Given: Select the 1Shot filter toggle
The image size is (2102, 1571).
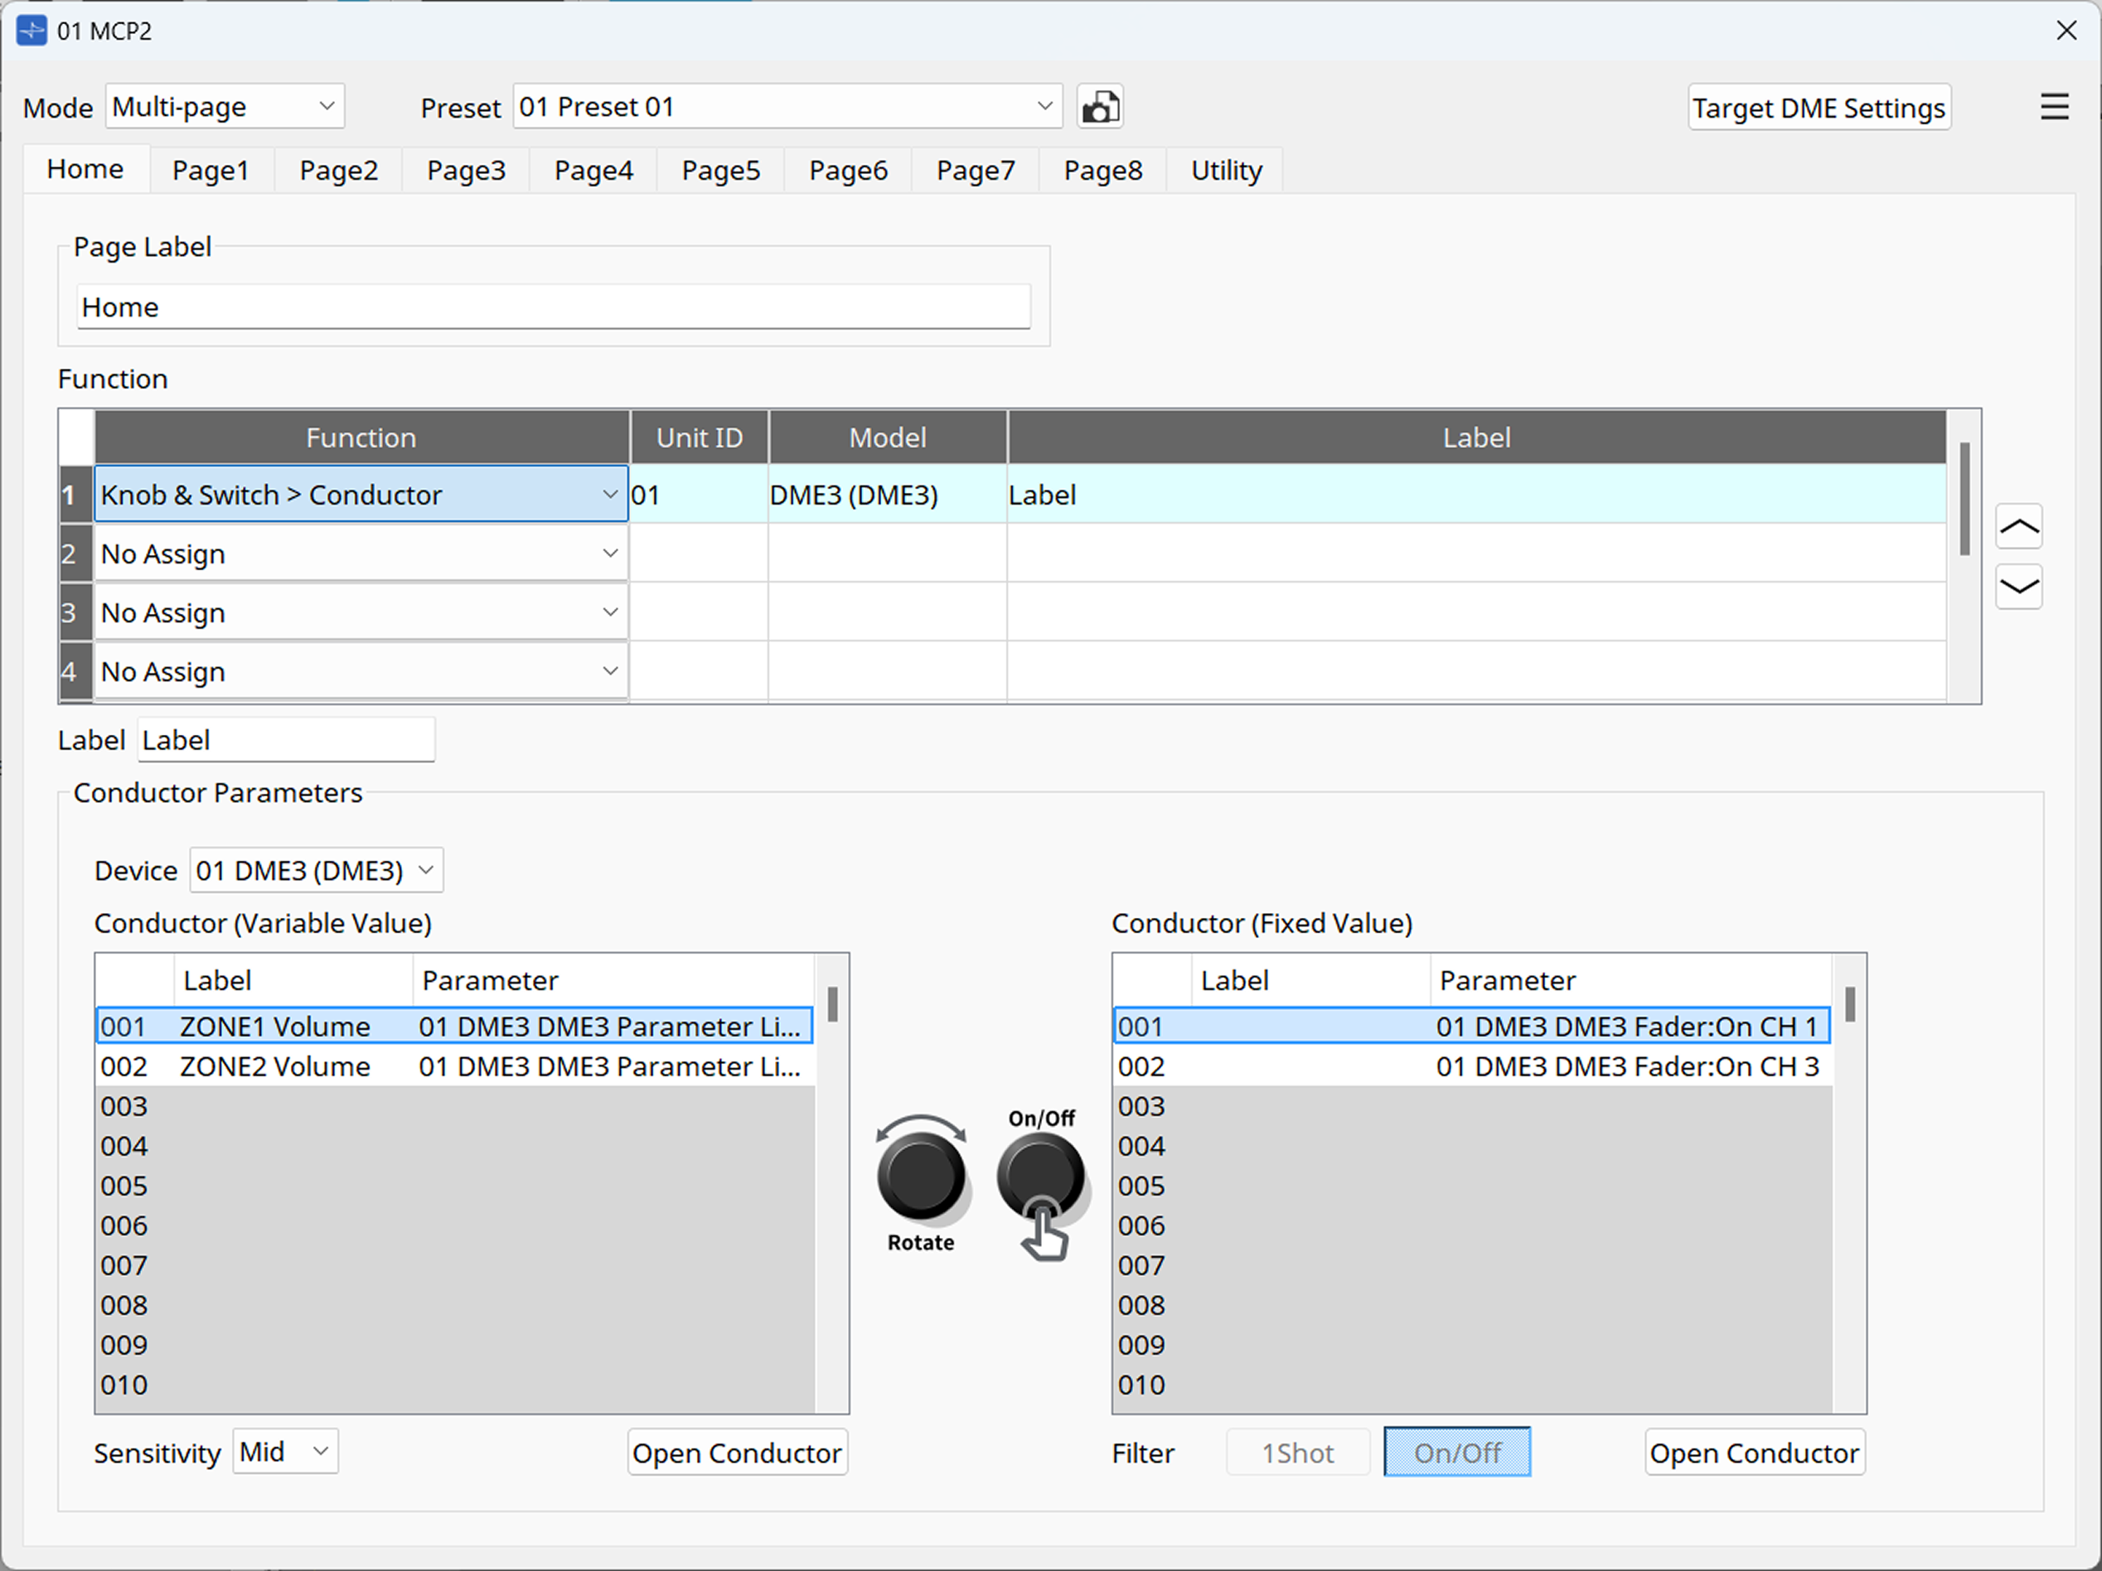Looking at the screenshot, I should pyautogui.click(x=1297, y=1453).
